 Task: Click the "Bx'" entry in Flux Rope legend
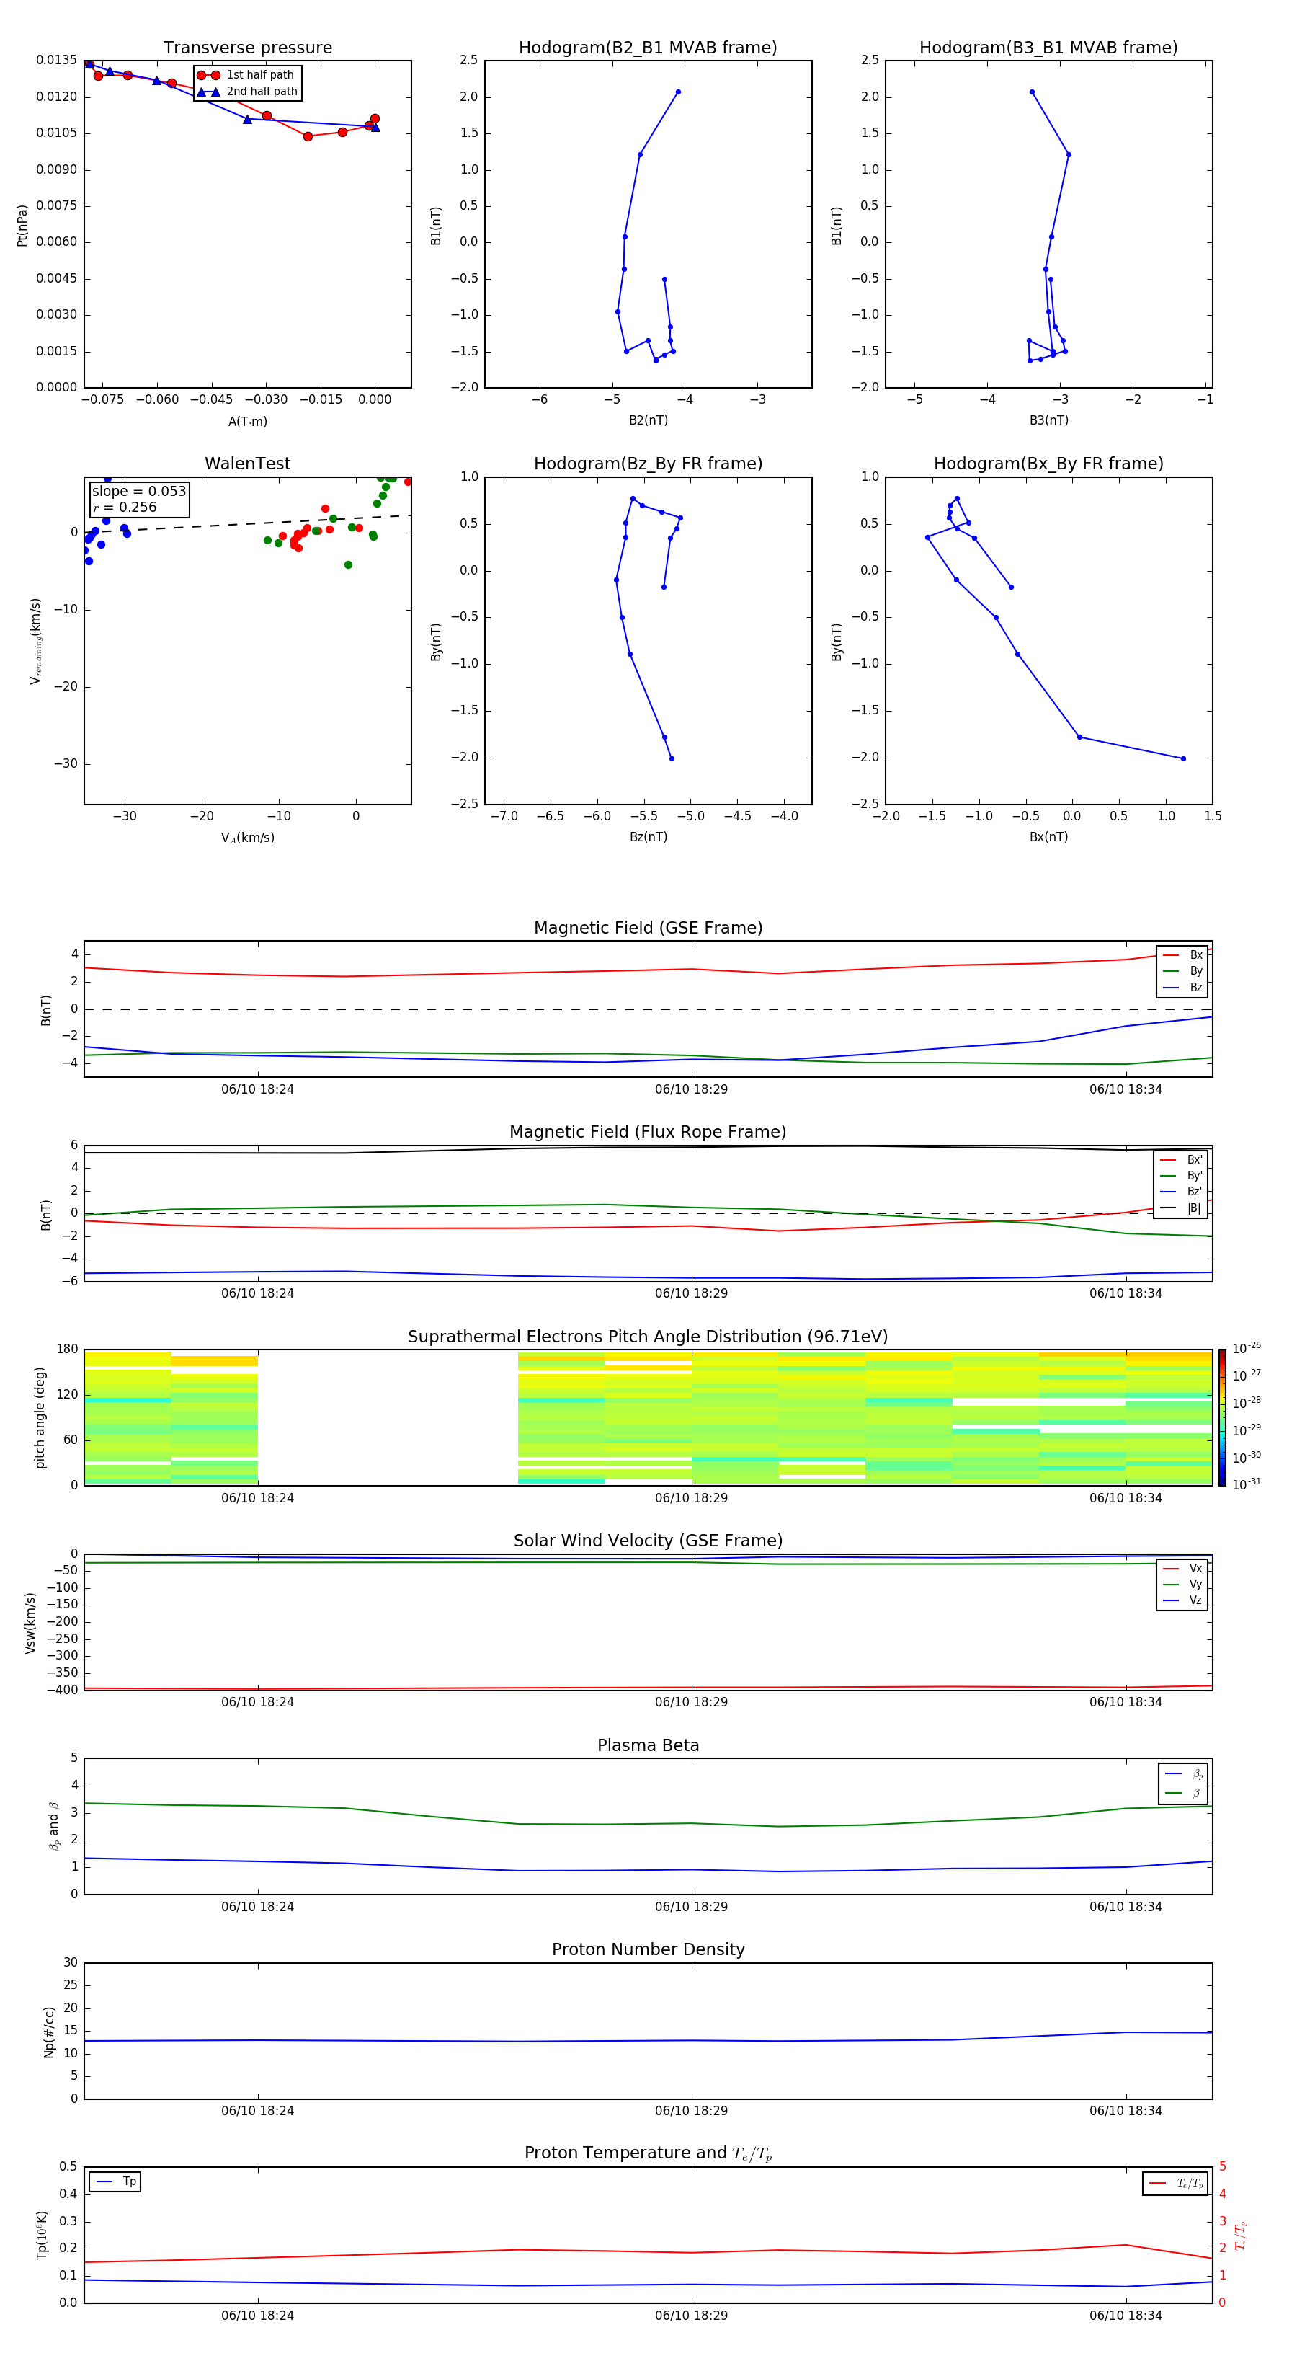click(x=1181, y=1160)
